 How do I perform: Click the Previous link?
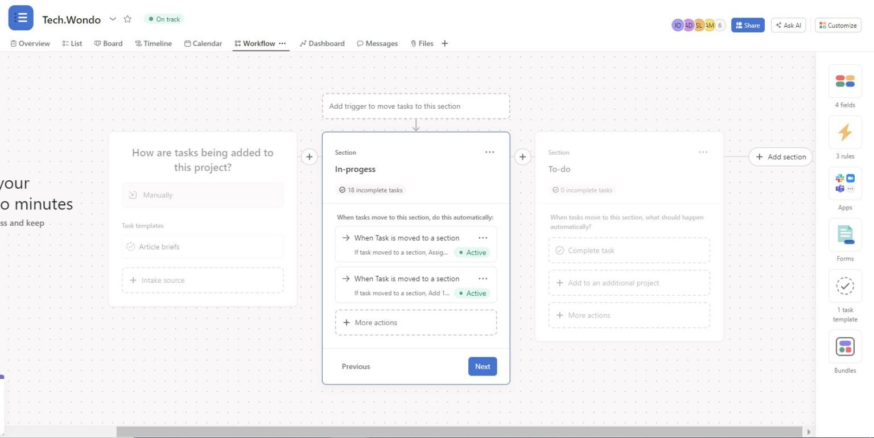[355, 366]
